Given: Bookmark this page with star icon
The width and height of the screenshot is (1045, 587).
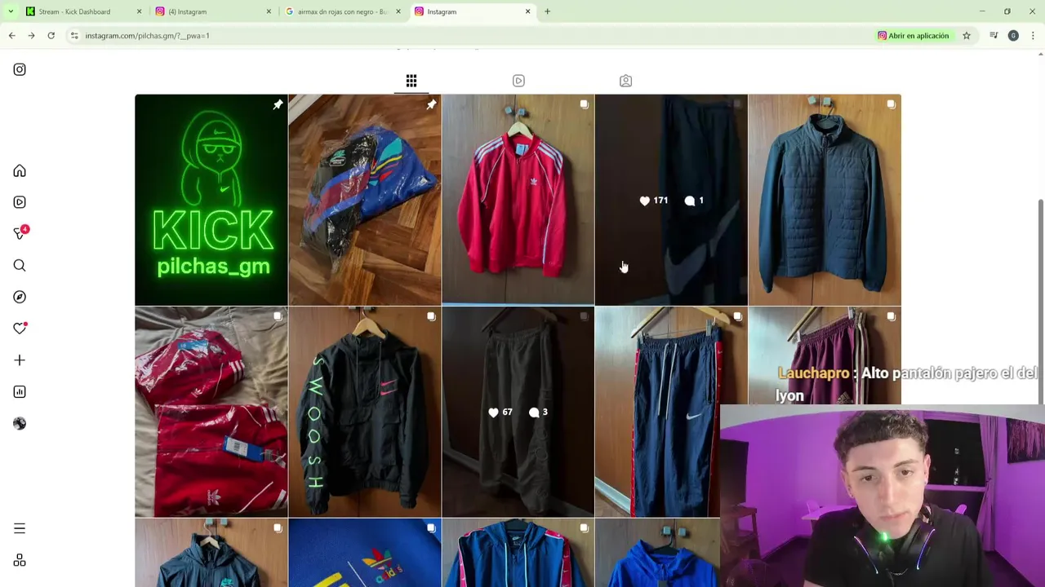Looking at the screenshot, I should (x=967, y=36).
